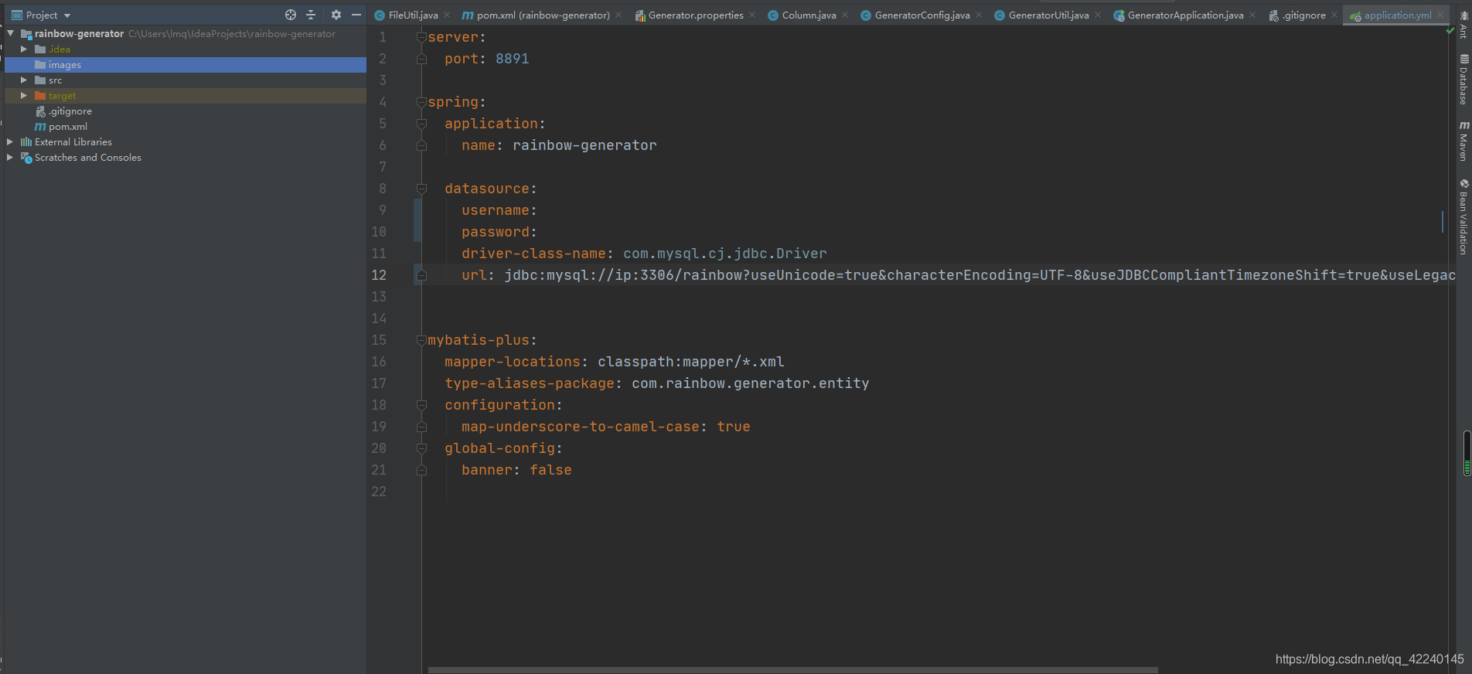Fold the spring block at line 4
This screenshot has height=674, width=1472.
[421, 102]
